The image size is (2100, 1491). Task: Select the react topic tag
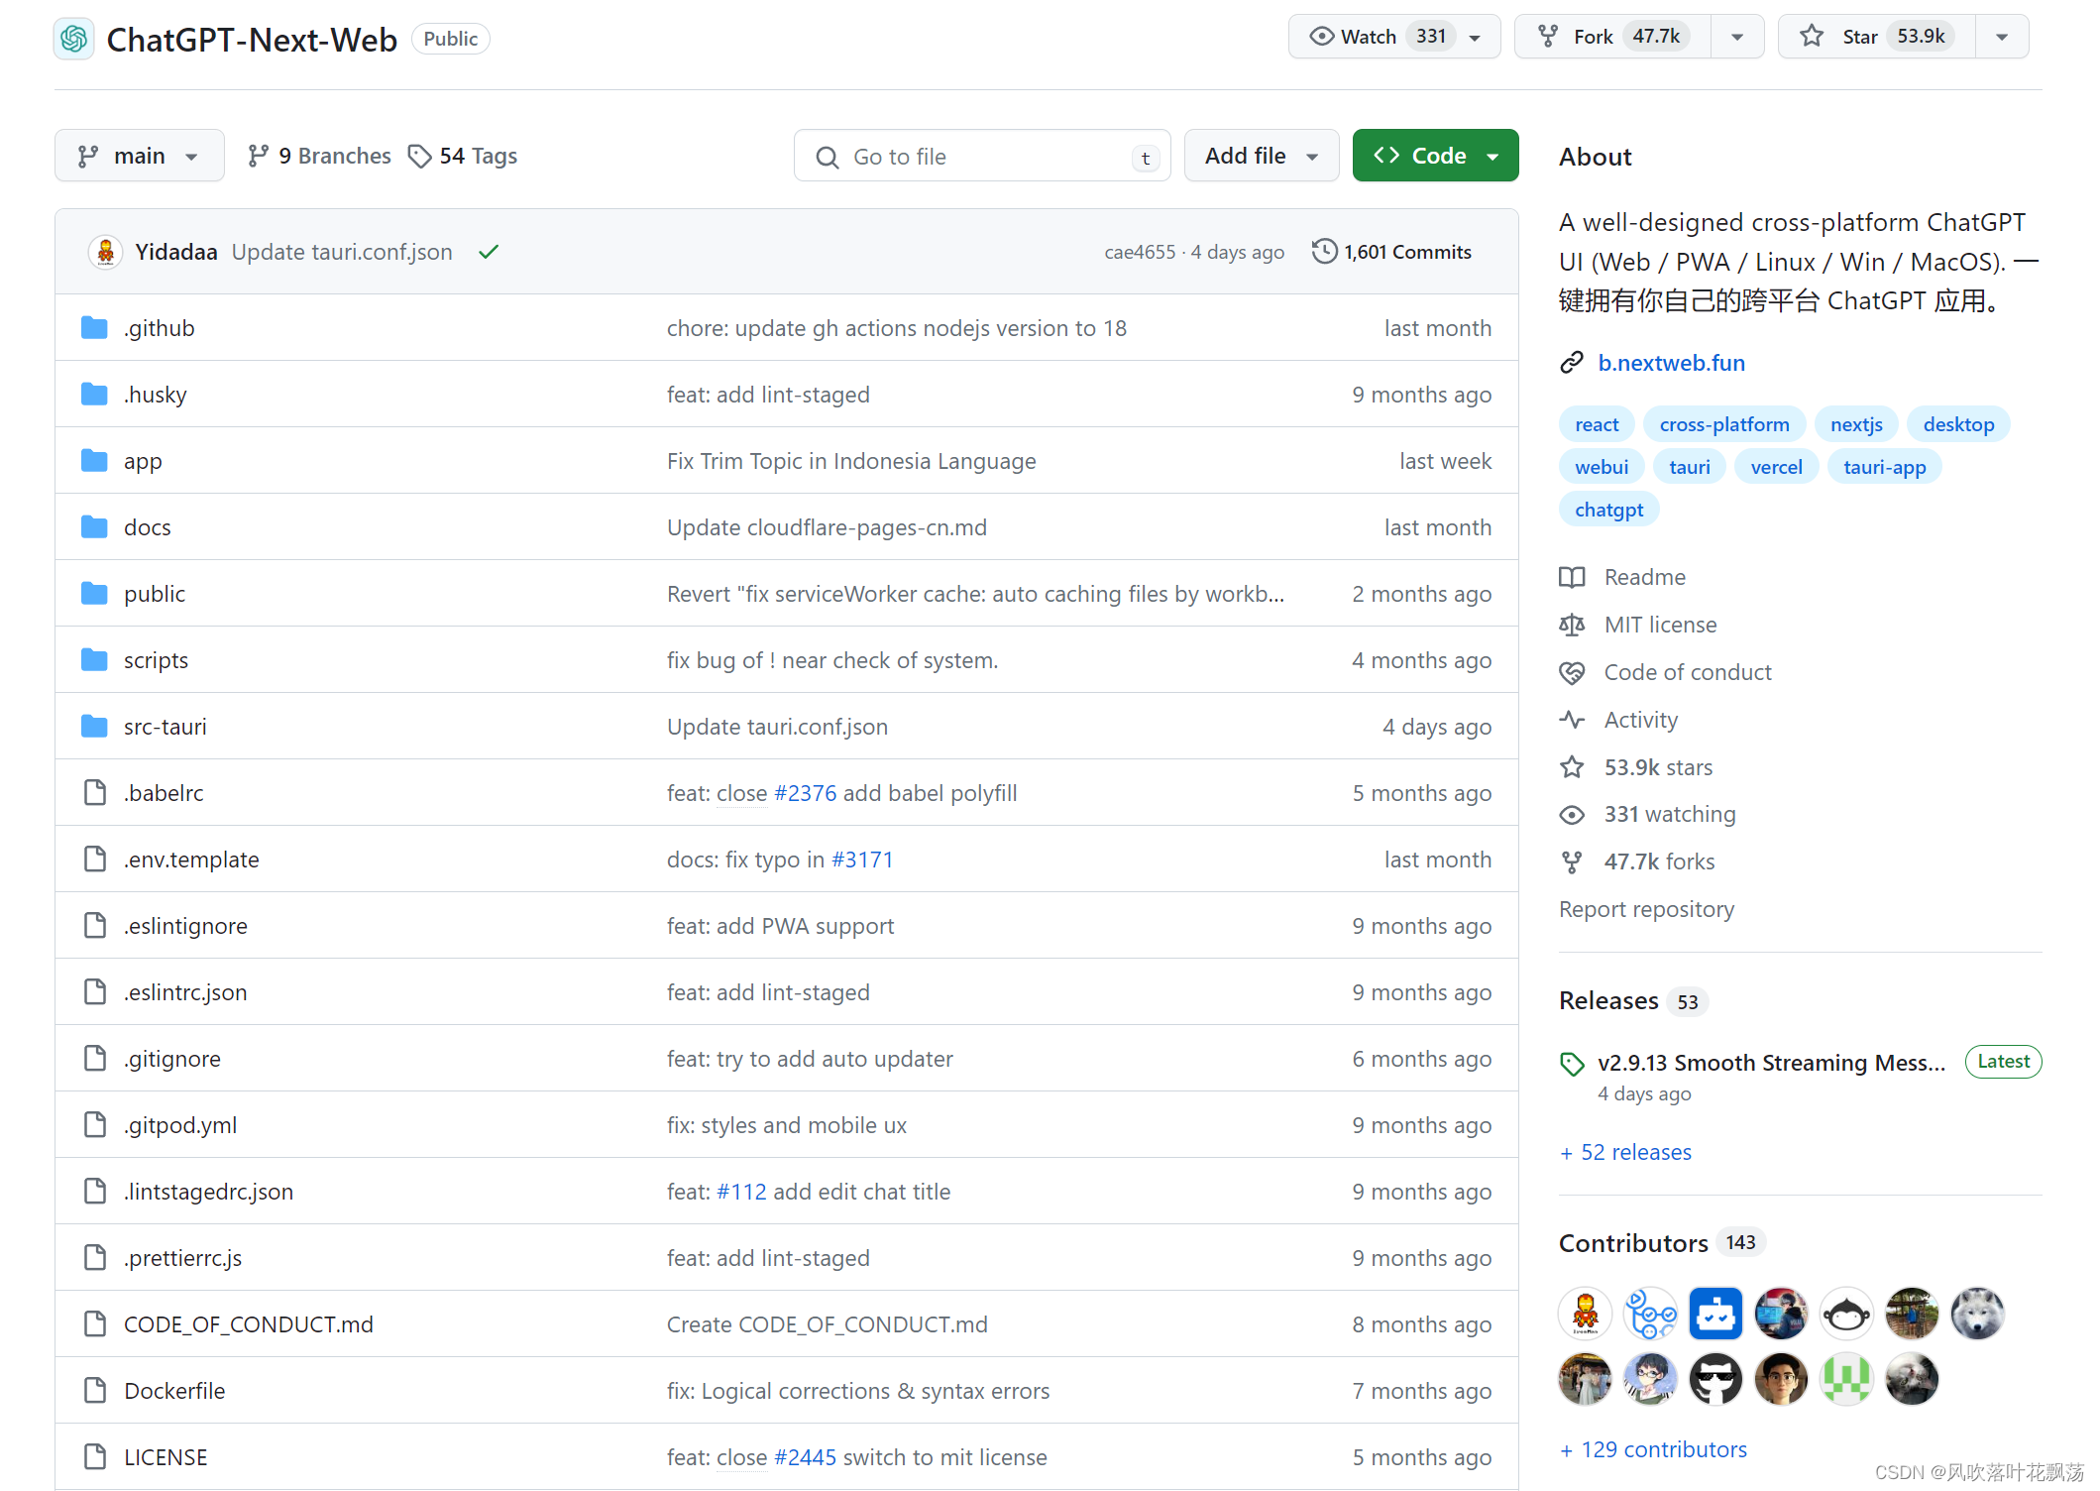[x=1596, y=424]
